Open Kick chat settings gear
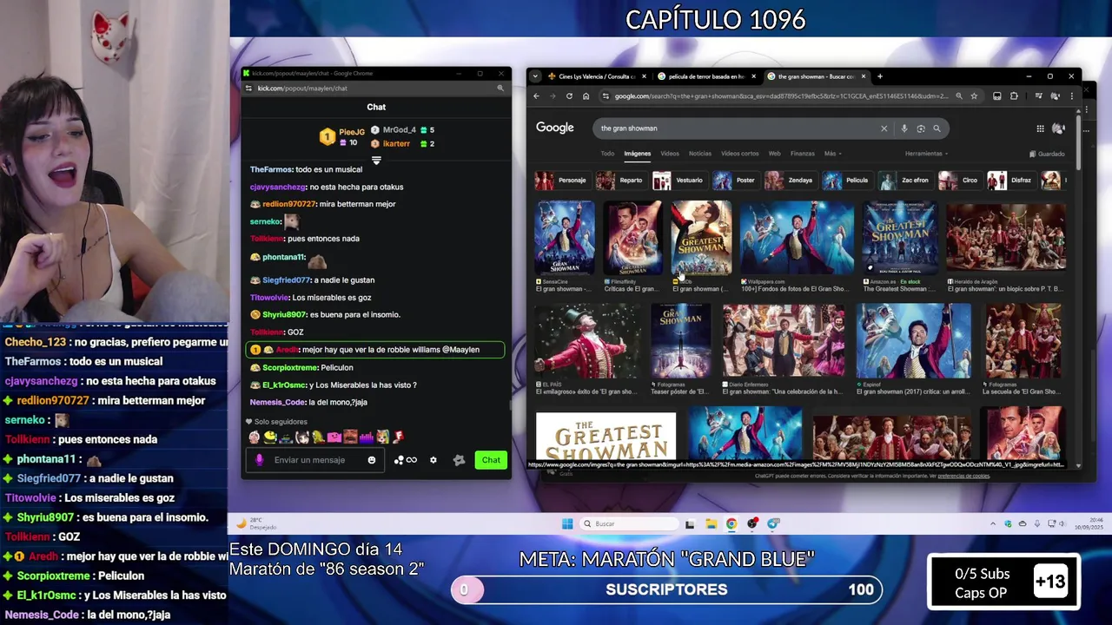 coord(434,460)
